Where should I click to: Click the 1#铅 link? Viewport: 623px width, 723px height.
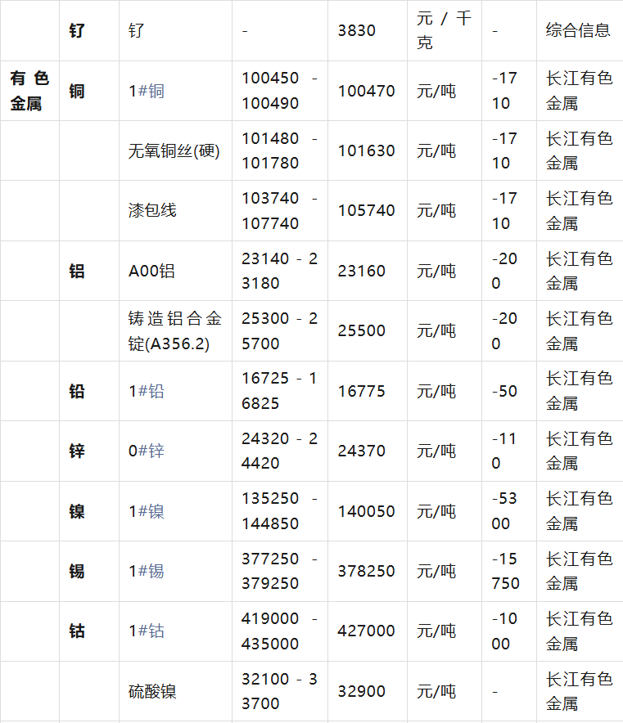click(147, 391)
